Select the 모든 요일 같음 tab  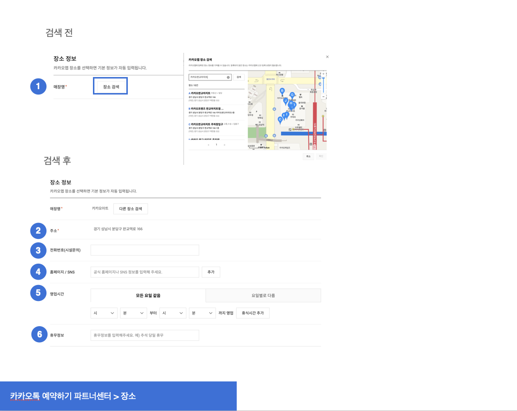click(148, 295)
